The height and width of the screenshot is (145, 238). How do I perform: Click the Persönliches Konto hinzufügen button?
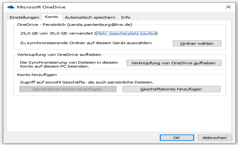68,89
